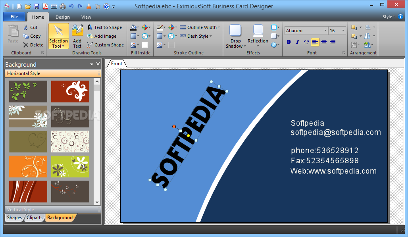
Task: Toggle italic formatting
Action: (297, 42)
